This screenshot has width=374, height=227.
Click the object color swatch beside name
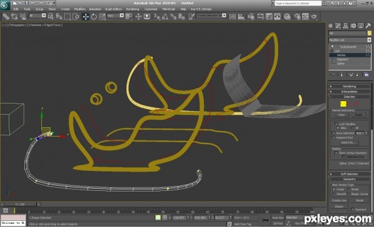pyautogui.click(x=370, y=33)
